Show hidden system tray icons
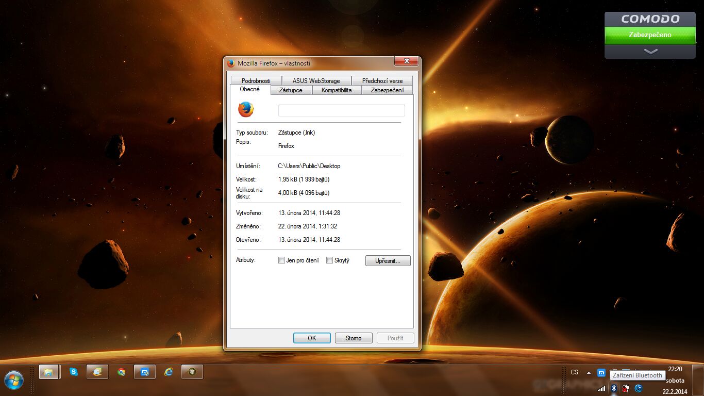Image resolution: width=704 pixels, height=396 pixels. (x=589, y=372)
